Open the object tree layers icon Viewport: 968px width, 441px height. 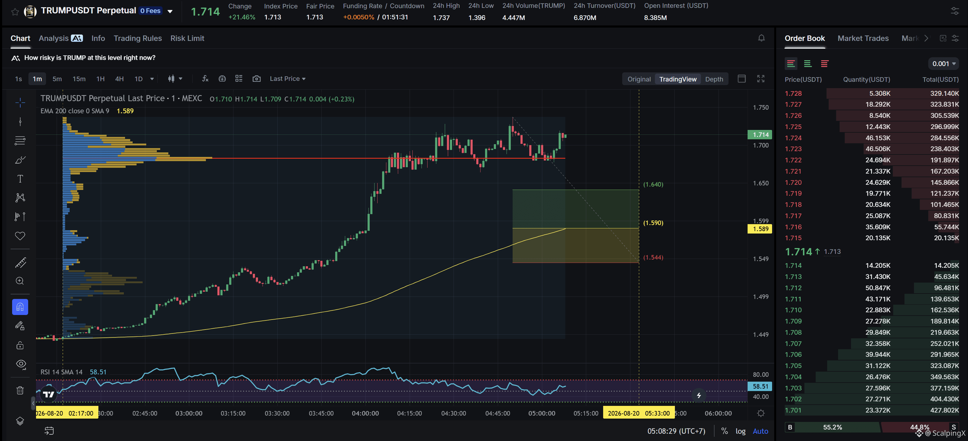click(20, 421)
